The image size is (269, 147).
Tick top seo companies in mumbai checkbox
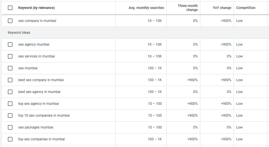coord(10,139)
